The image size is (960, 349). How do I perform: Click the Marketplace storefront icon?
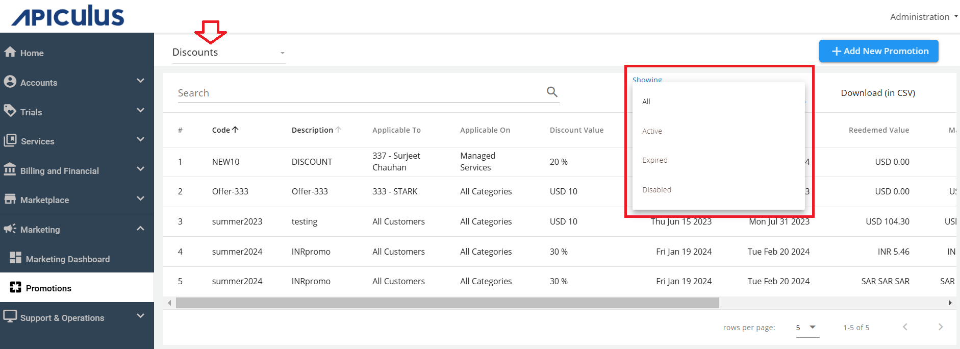click(10, 199)
